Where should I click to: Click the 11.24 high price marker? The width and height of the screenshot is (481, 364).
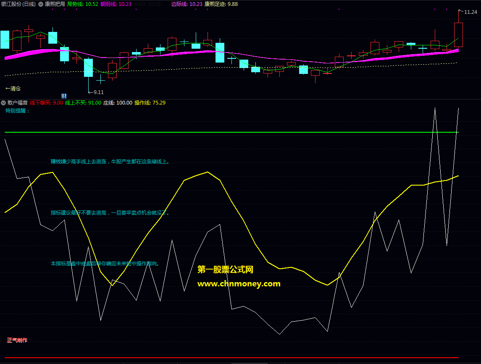tap(470, 12)
